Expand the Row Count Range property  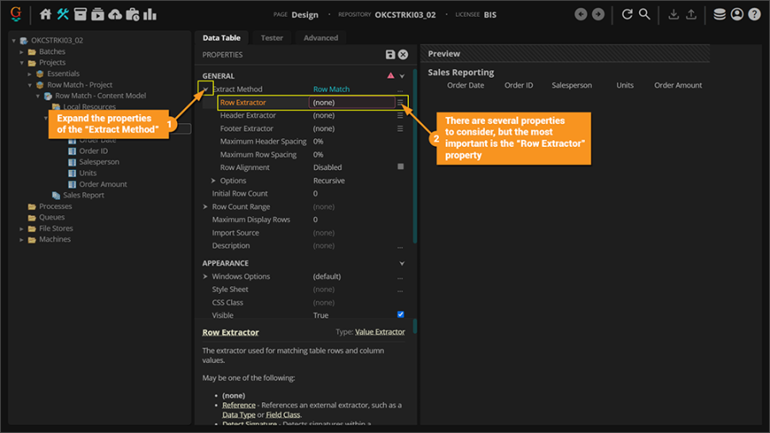205,207
